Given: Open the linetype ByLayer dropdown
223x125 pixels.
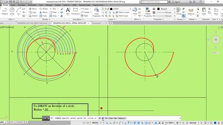Looking at the screenshot, I should (166, 16).
